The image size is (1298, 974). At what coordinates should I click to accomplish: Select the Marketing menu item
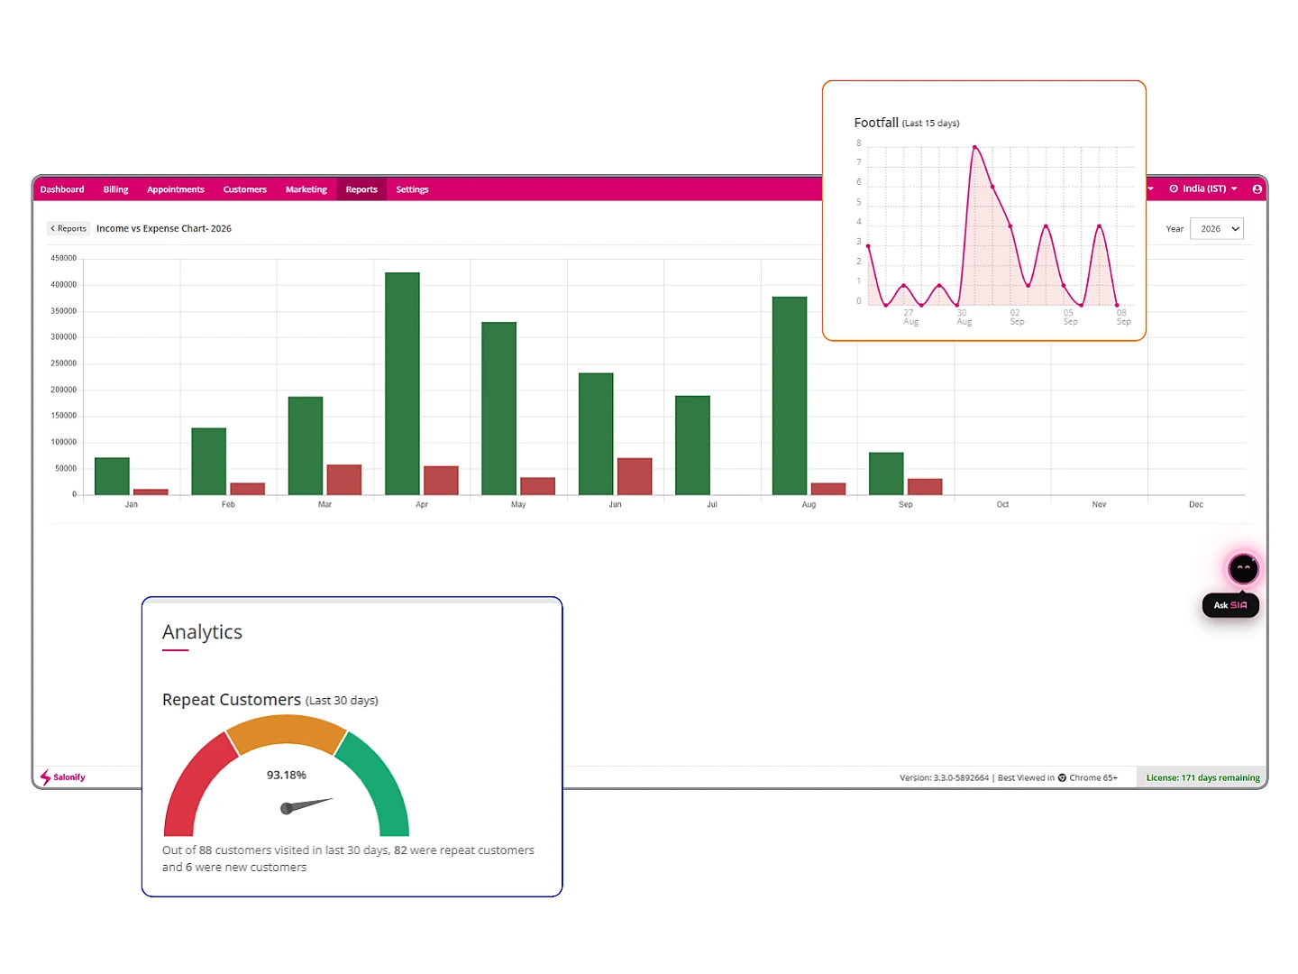(306, 189)
